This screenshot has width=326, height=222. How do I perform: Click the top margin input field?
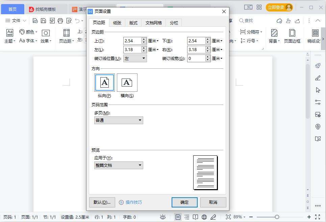[132, 41]
